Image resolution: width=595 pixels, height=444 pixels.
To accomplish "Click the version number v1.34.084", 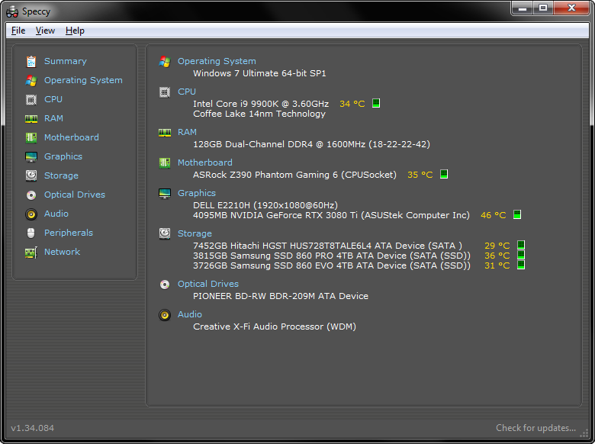I will tap(33, 428).
